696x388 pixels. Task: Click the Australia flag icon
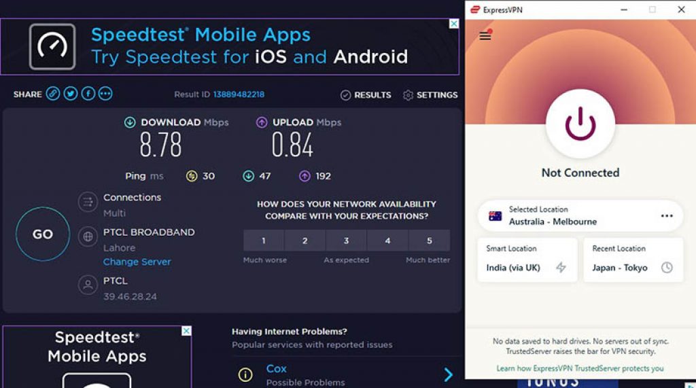pos(495,216)
